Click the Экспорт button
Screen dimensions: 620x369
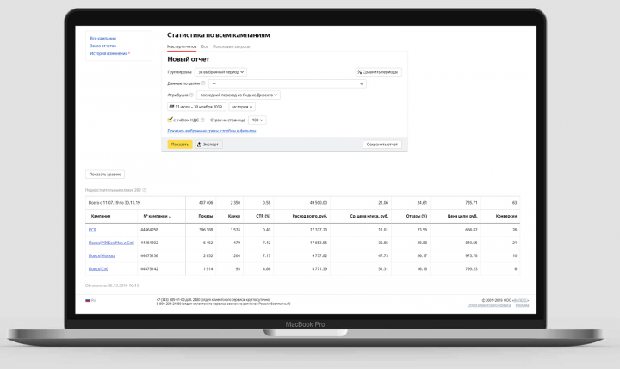pos(208,145)
